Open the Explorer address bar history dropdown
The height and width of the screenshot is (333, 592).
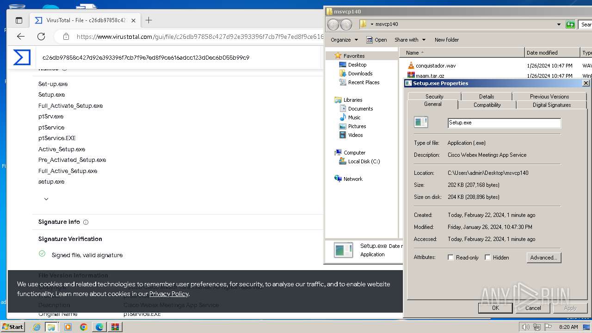click(559, 25)
